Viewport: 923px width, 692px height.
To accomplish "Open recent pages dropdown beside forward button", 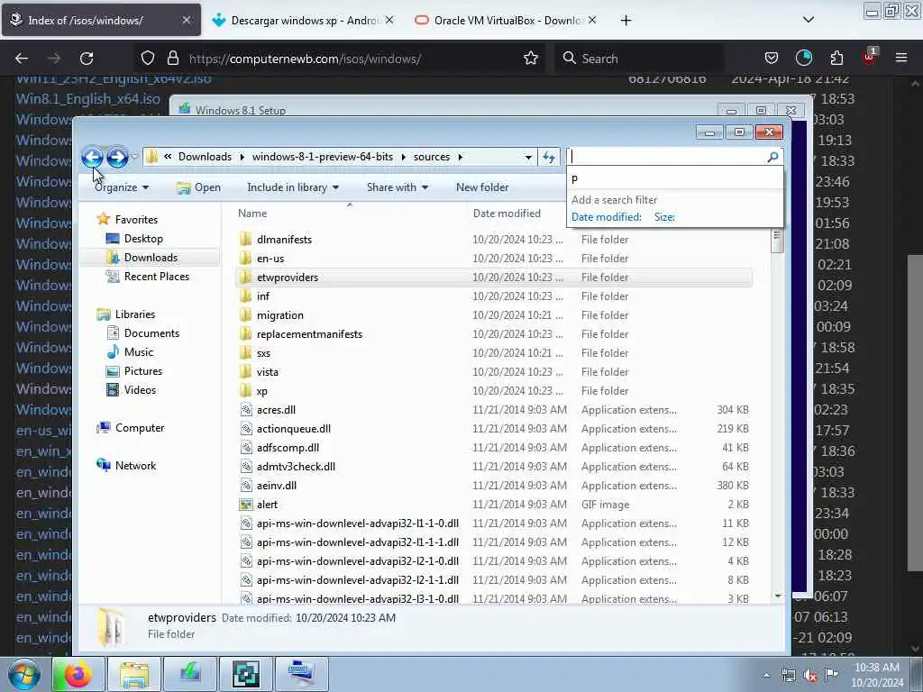I will [x=135, y=157].
